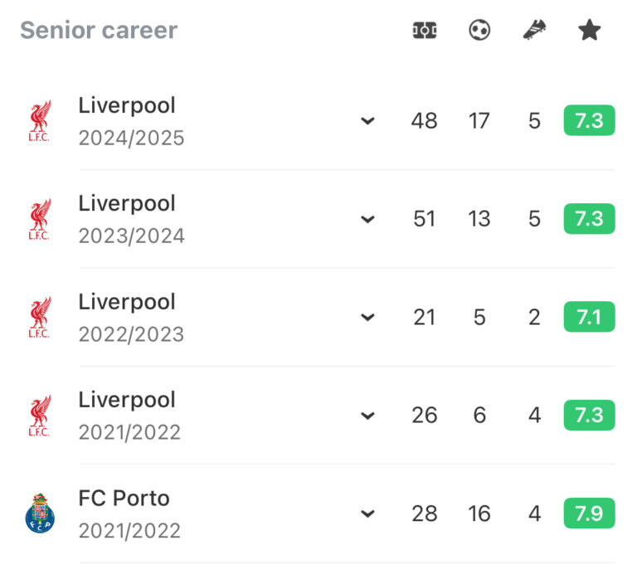Click Liverpool crest for 2024/2025 season

[39, 121]
